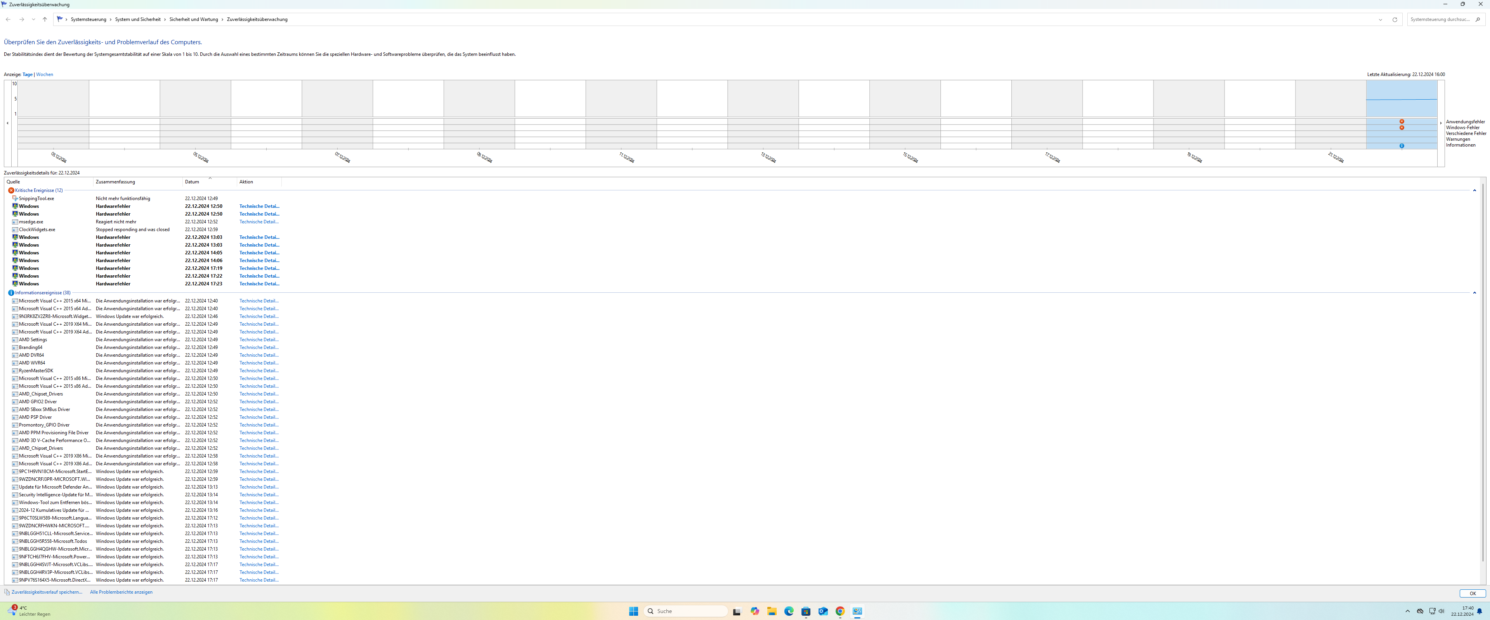Click the up-arrow navigation icon

45,20
